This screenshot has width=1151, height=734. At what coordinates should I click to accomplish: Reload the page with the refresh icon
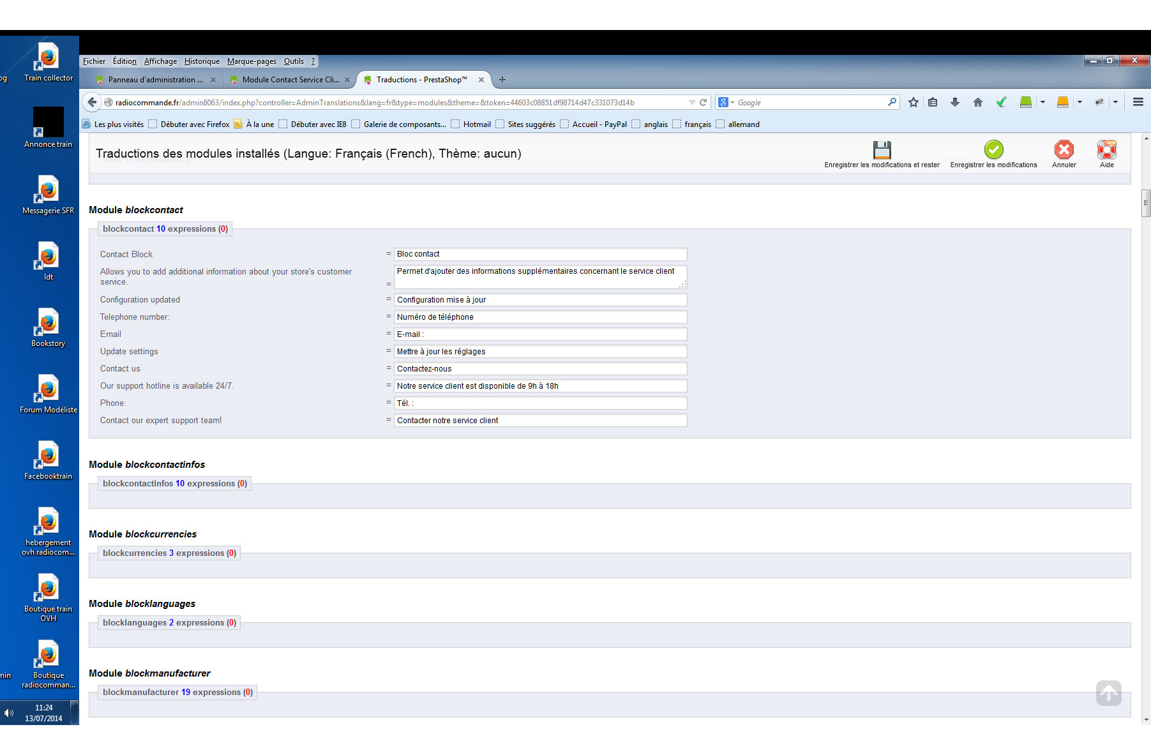point(703,102)
